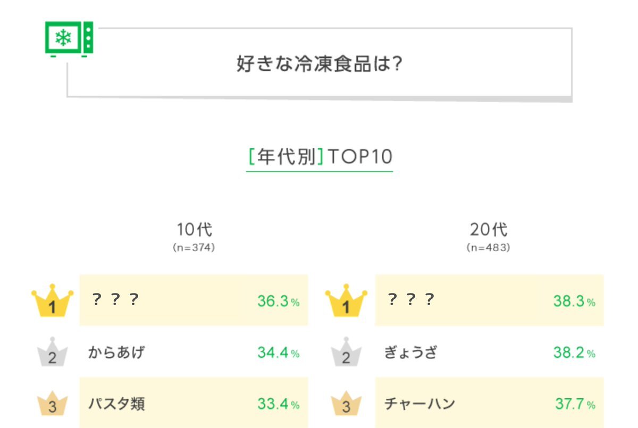Select the 20代 column header
The image size is (638, 428).
489,230
